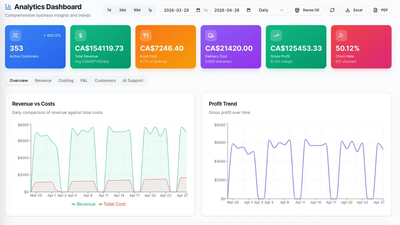Click the refresh data icon
Viewport: 400px width, 225px height.
tap(332, 10)
